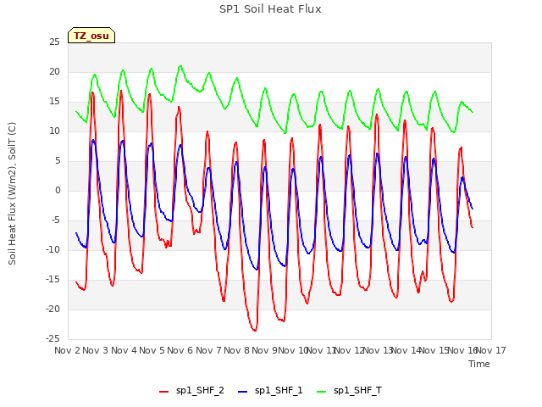Click the Nov 7 x-axis tick label

click(208, 350)
